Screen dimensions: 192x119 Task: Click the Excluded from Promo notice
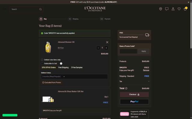point(52,82)
